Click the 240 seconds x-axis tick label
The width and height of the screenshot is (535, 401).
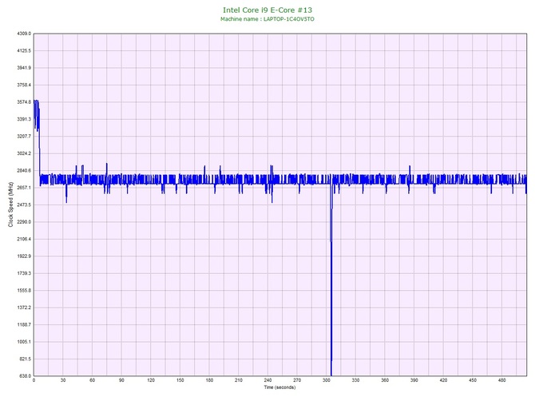coord(267,380)
